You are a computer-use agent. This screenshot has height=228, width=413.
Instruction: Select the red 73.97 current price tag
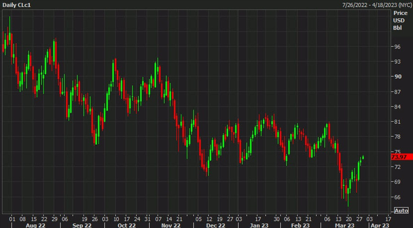pyautogui.click(x=400, y=157)
